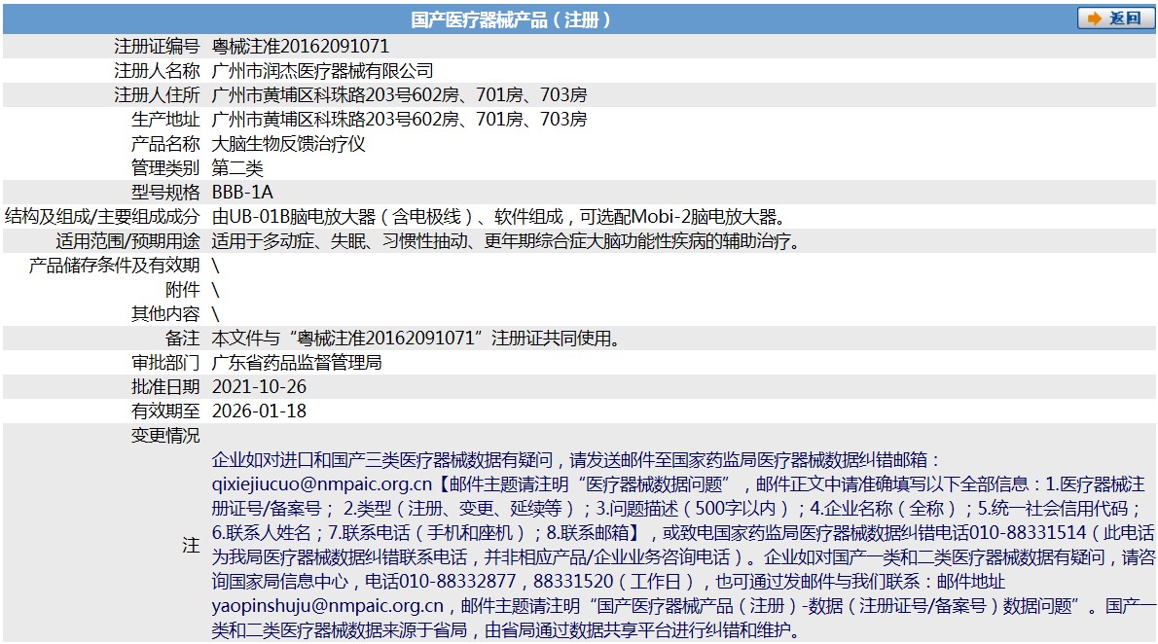Click the 适用范围/预期用途 label
The width and height of the screenshot is (1158, 644).
click(x=127, y=240)
